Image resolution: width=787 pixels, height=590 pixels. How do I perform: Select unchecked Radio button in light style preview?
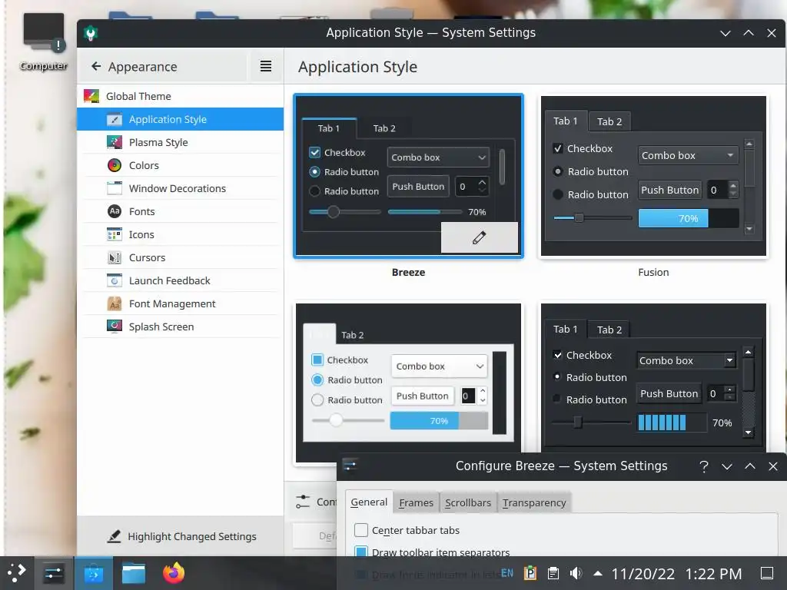[x=317, y=399]
